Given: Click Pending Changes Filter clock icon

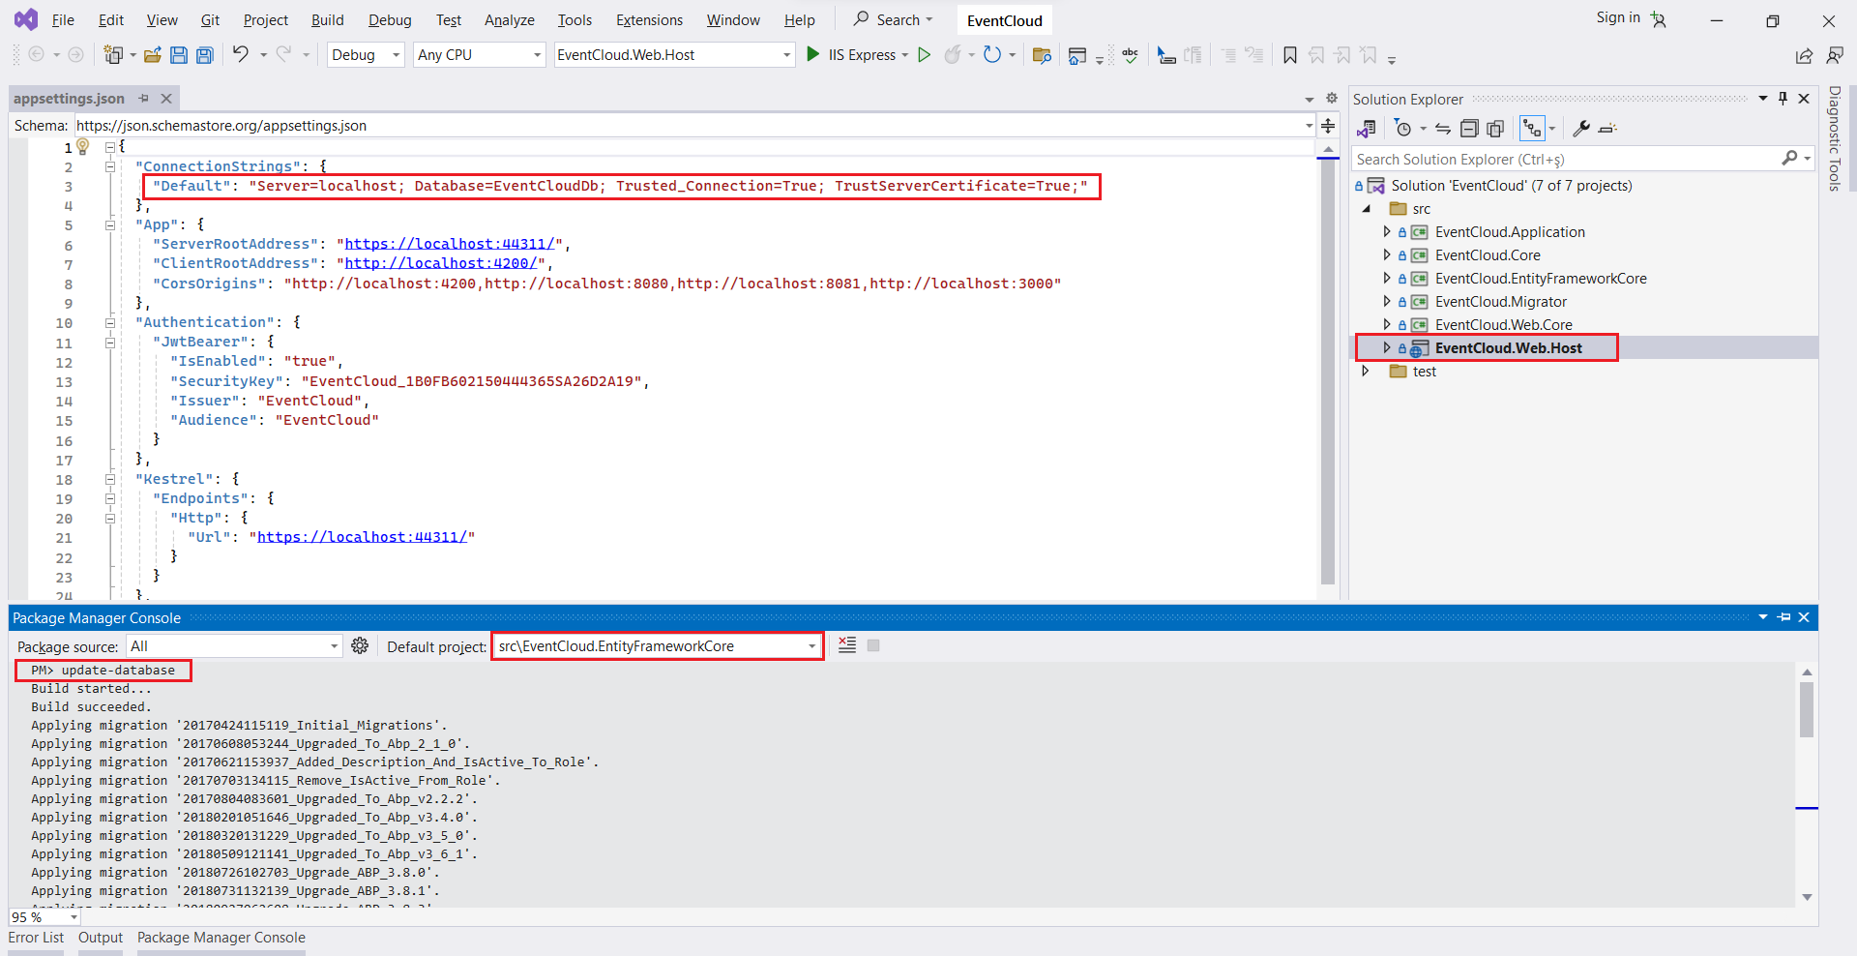Looking at the screenshot, I should click(x=1403, y=129).
